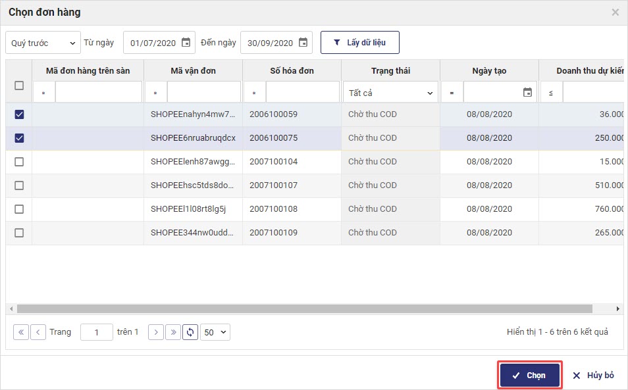Go to the next page

155,332
